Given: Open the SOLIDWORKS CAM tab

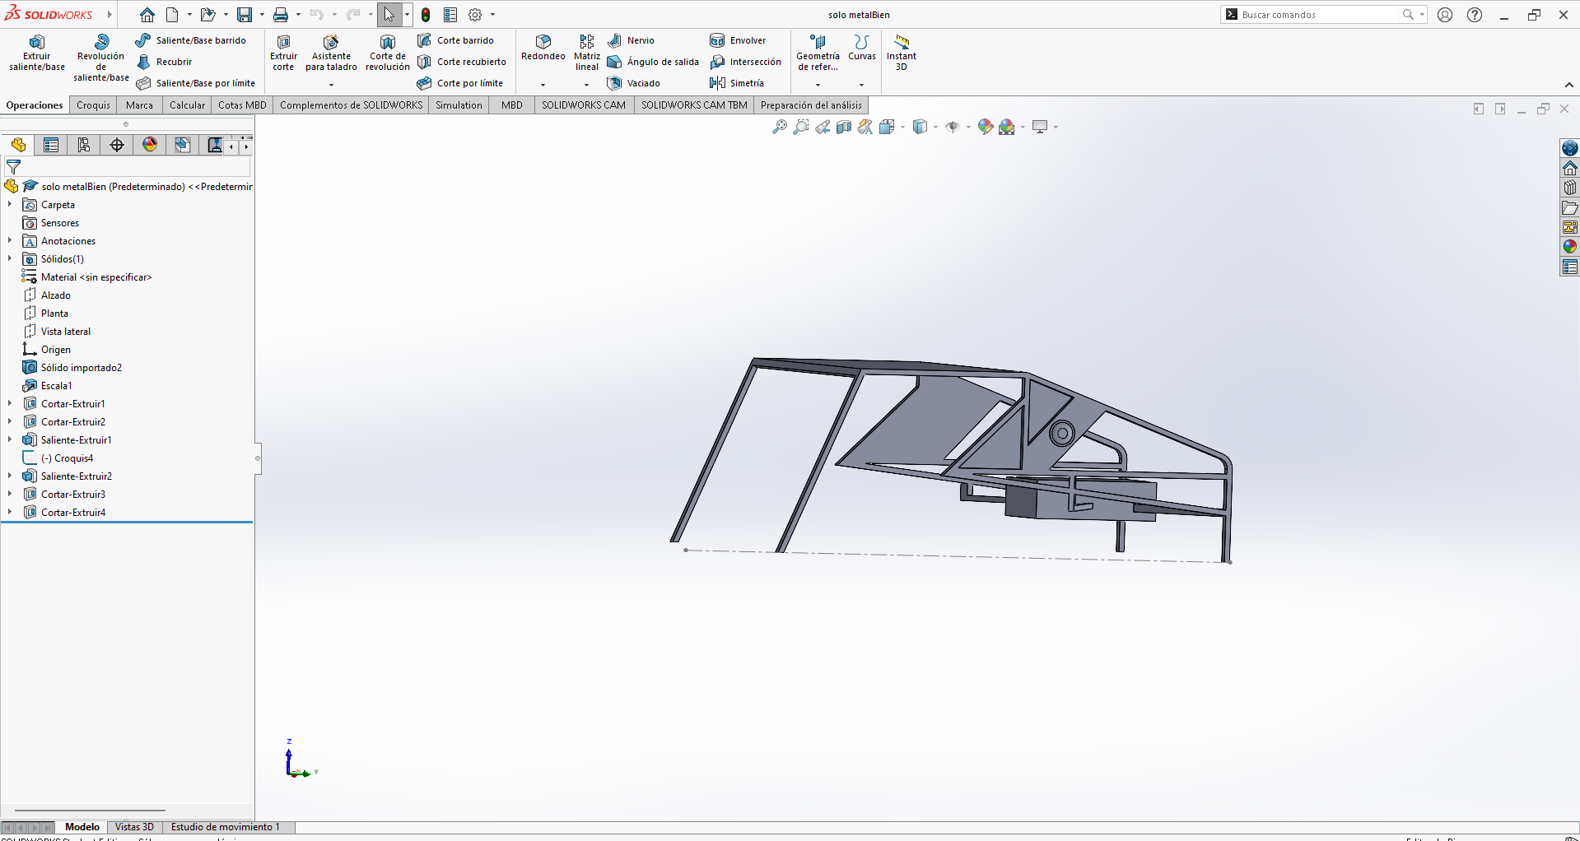Looking at the screenshot, I should point(584,105).
